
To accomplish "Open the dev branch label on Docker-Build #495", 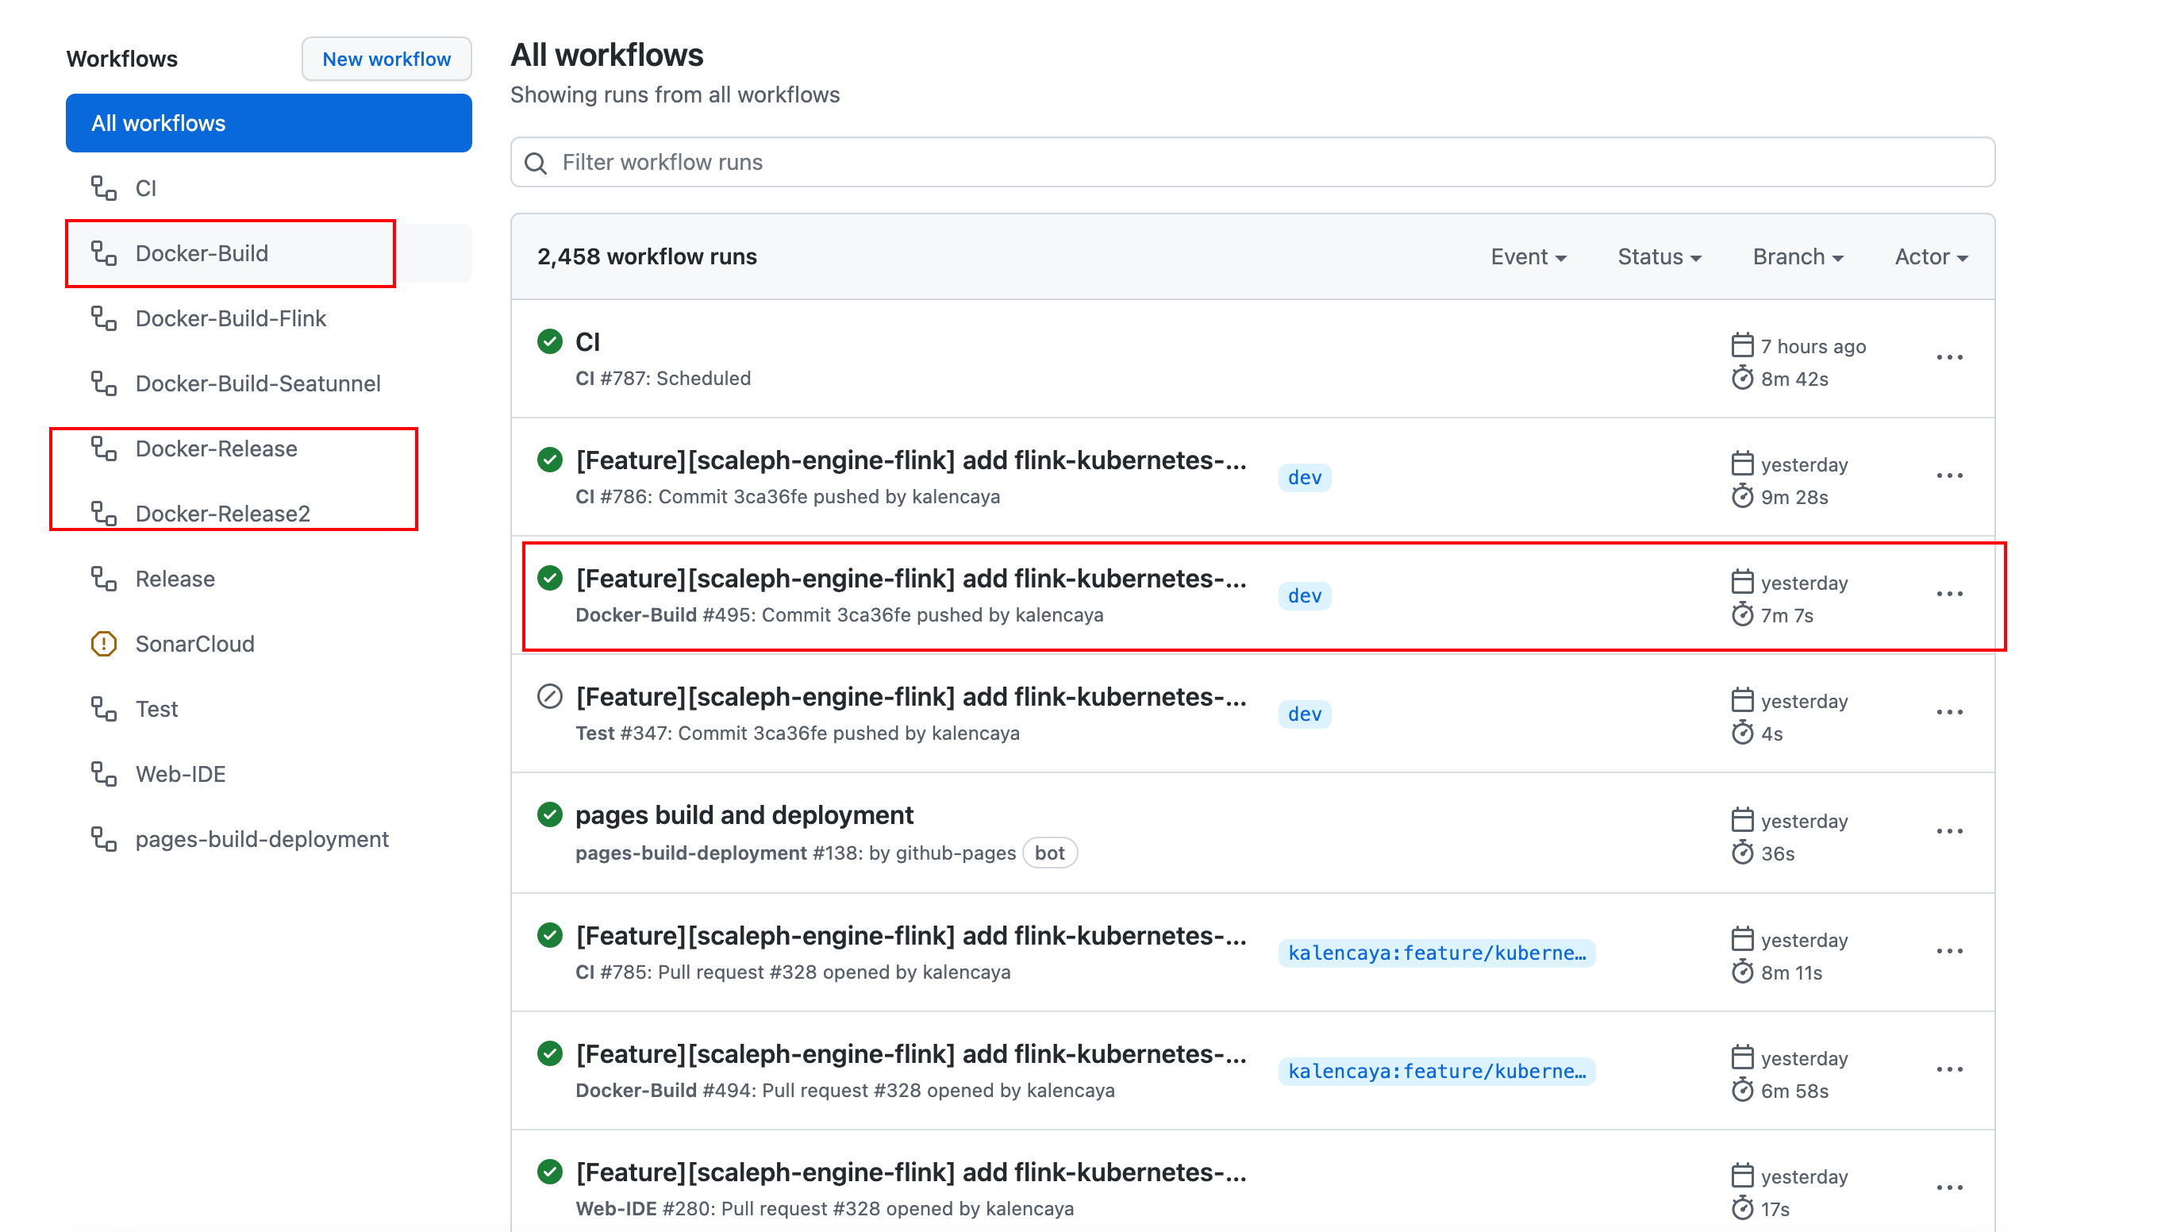I will 1306,595.
